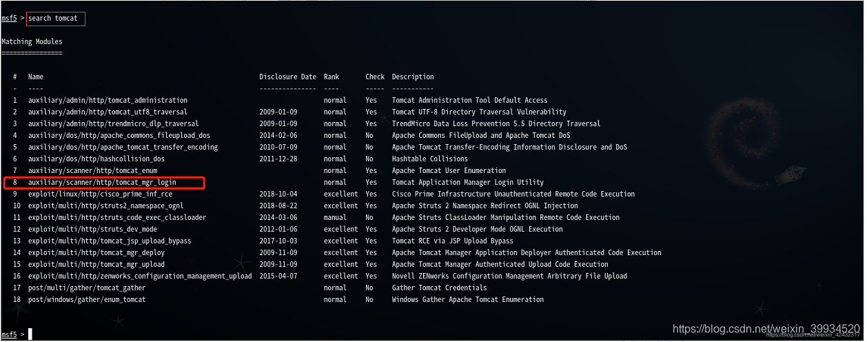Select exploit/multi/http/struts2_namespace_ognl module name
The height and width of the screenshot is (342, 867).
click(105, 205)
